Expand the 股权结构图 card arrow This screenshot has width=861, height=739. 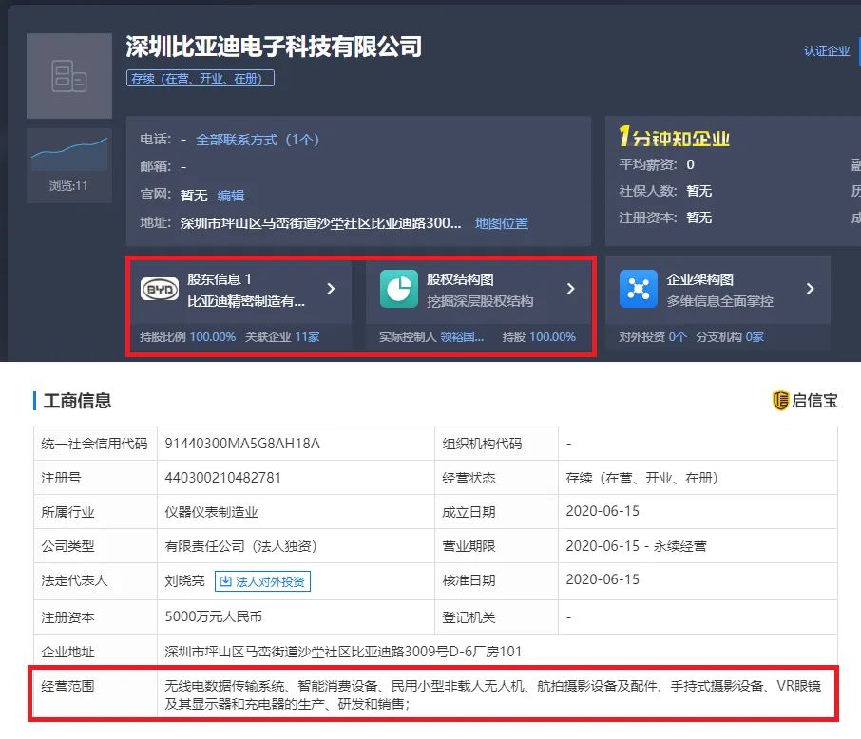pos(570,289)
